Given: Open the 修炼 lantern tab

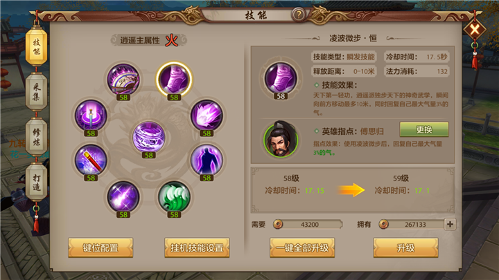Looking at the screenshot, I should (36, 137).
